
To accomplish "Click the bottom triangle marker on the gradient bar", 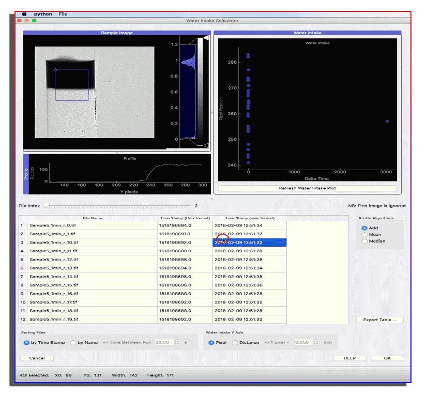I will point(205,145).
